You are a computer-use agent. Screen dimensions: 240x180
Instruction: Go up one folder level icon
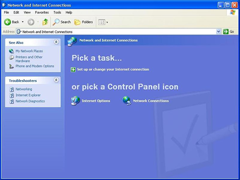(45, 22)
